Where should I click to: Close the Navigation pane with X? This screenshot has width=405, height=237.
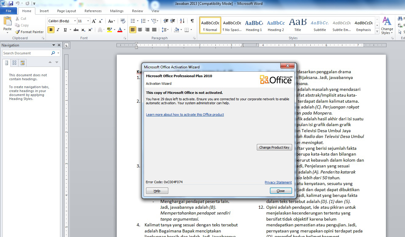point(59,45)
